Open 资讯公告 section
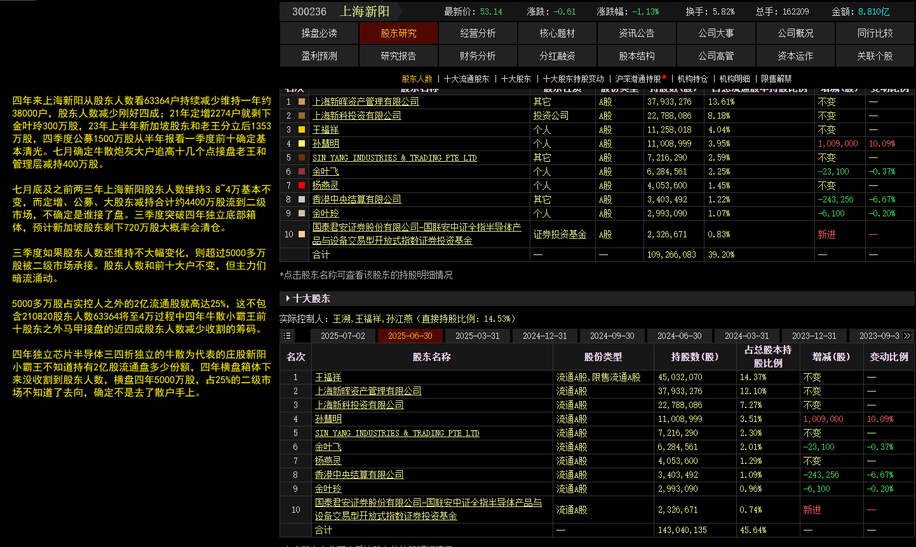 [637, 33]
